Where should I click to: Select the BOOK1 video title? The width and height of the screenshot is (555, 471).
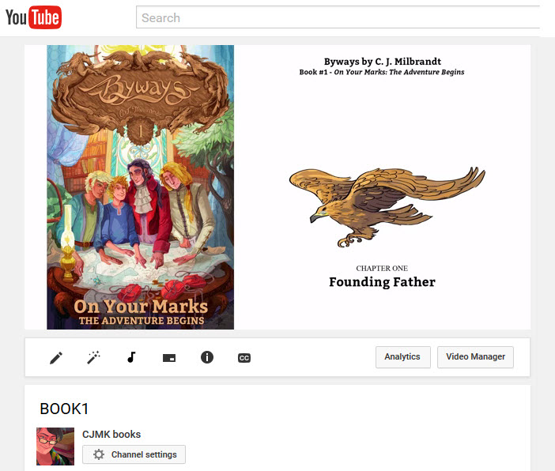(65, 409)
